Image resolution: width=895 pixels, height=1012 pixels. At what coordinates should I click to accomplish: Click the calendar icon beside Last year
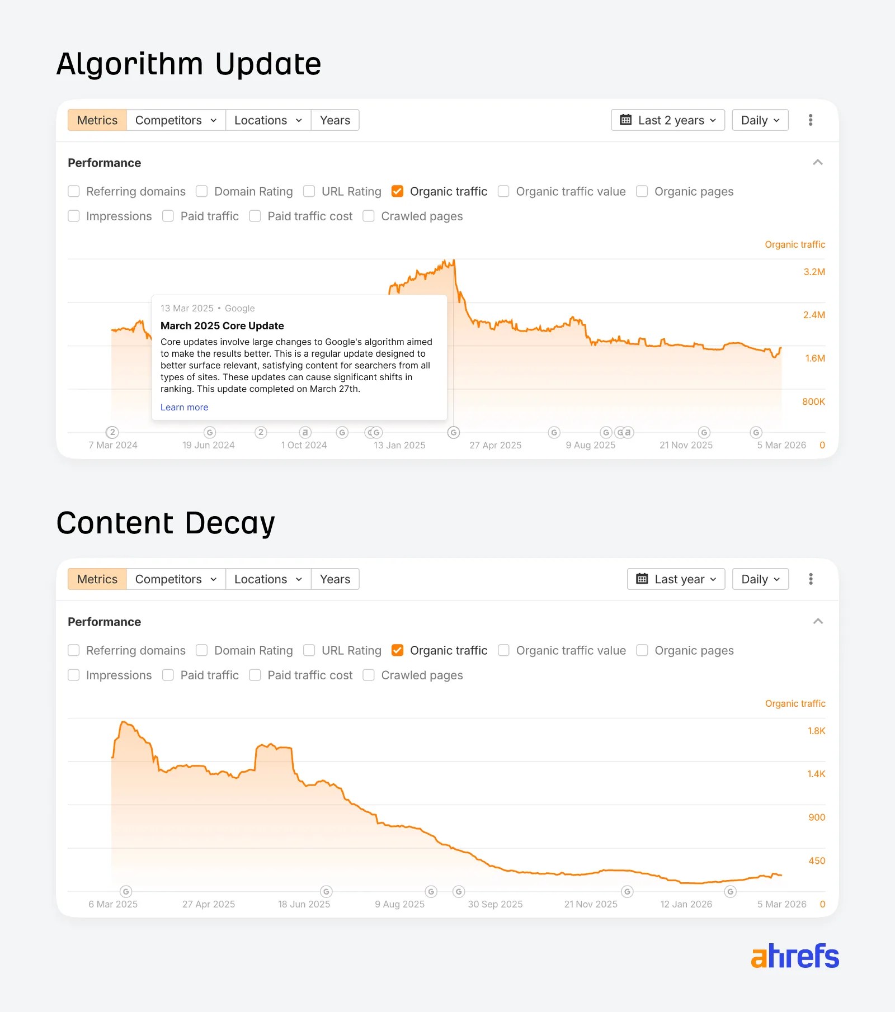pos(642,579)
